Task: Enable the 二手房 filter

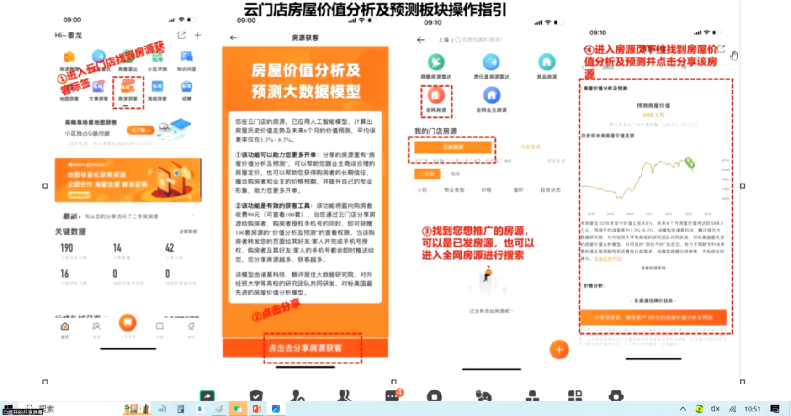Action: point(427,174)
